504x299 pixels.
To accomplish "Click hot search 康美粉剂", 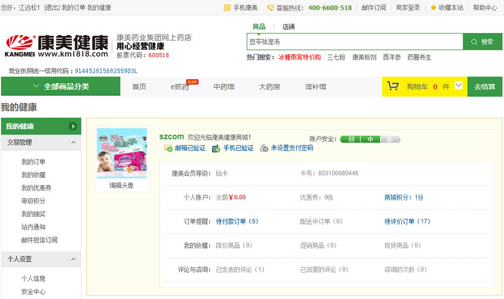I will pyautogui.click(x=364, y=57).
